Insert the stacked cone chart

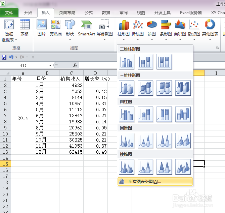click(x=145, y=141)
